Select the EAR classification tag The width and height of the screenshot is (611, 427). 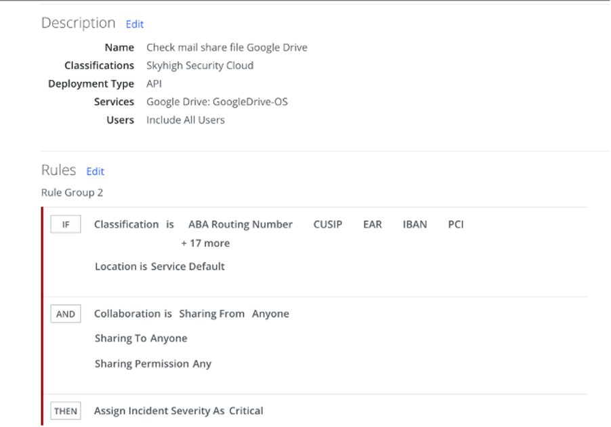(373, 224)
